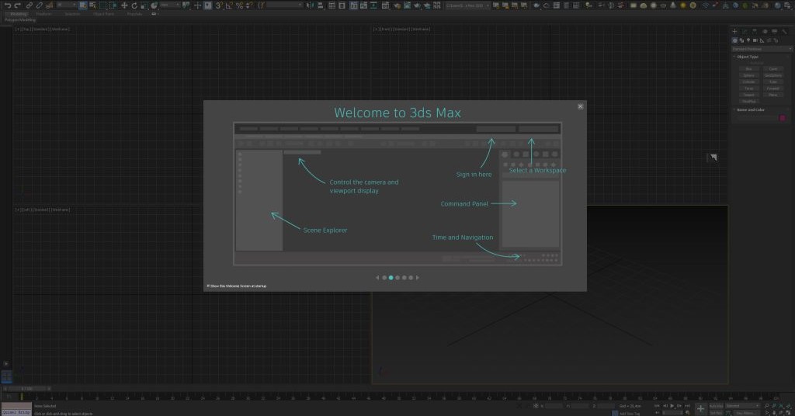Go to next welcome slide arrow
The width and height of the screenshot is (795, 416).
[x=417, y=278]
